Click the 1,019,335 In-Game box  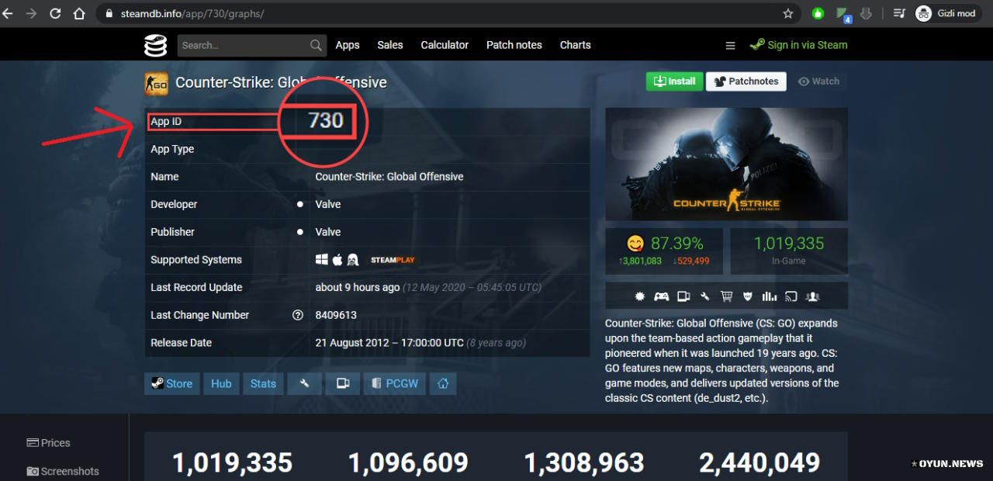pos(789,251)
